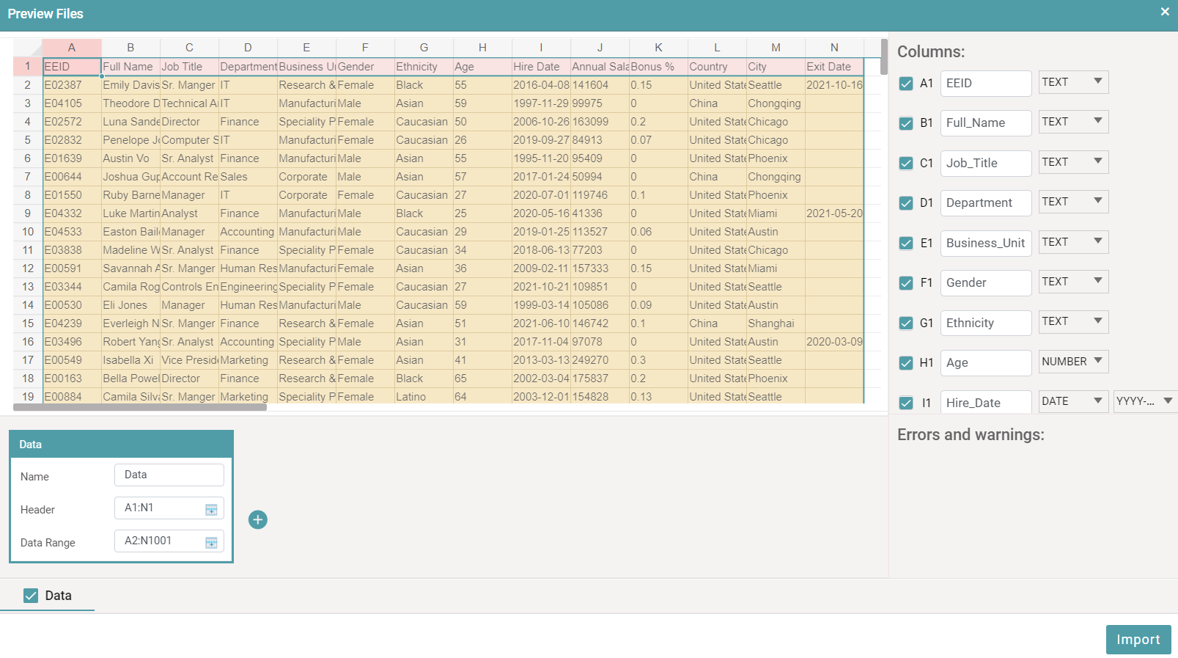
Task: Open the type dropdown for Department
Action: click(1073, 202)
